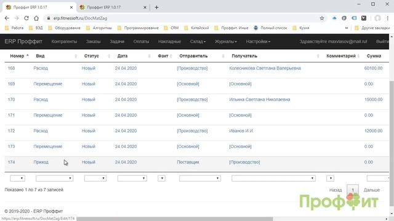Click the Иванов И.И. recipient cell
This screenshot has width=394, height=221.
click(241, 131)
